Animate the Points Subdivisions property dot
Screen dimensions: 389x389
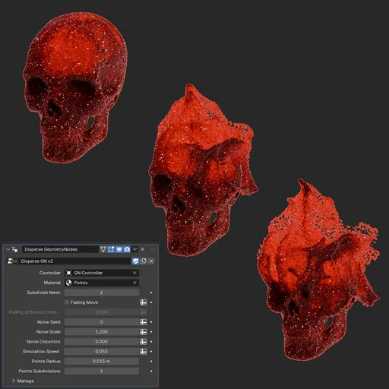tap(151, 371)
